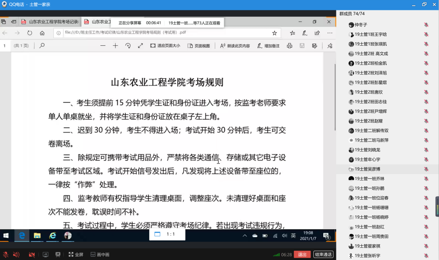Click the address bar with PDF path
Viewport: 439px width, 260px height.
click(x=161, y=33)
